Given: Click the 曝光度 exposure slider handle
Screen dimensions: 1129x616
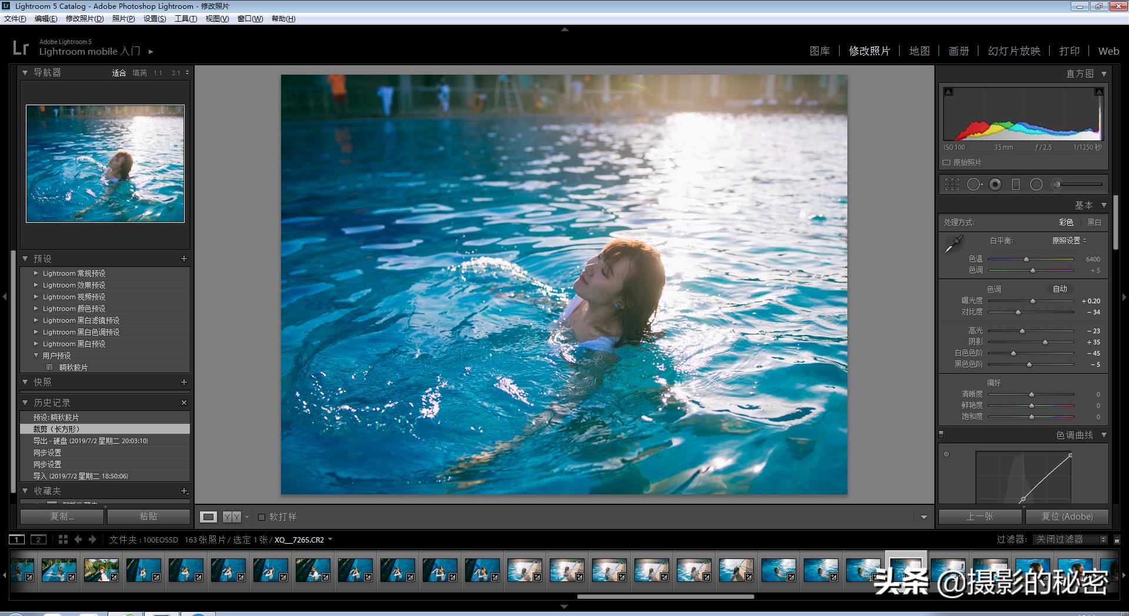Looking at the screenshot, I should click(1033, 301).
